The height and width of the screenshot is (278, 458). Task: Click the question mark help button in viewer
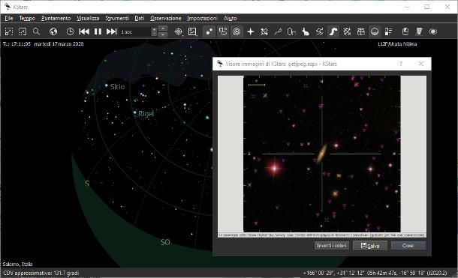401,64
